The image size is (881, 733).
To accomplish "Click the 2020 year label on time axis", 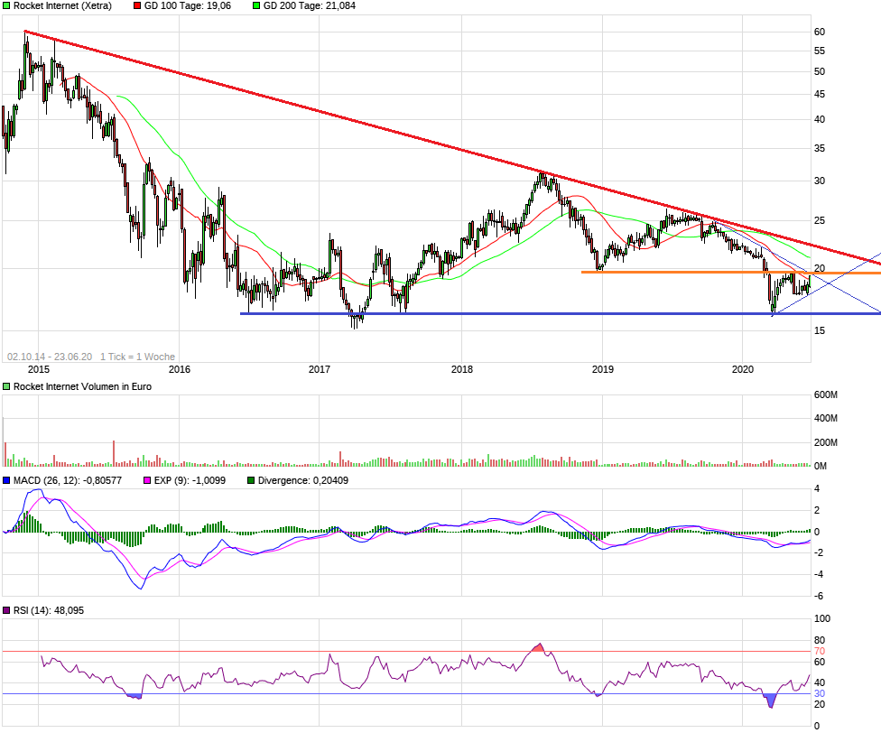I will [742, 369].
